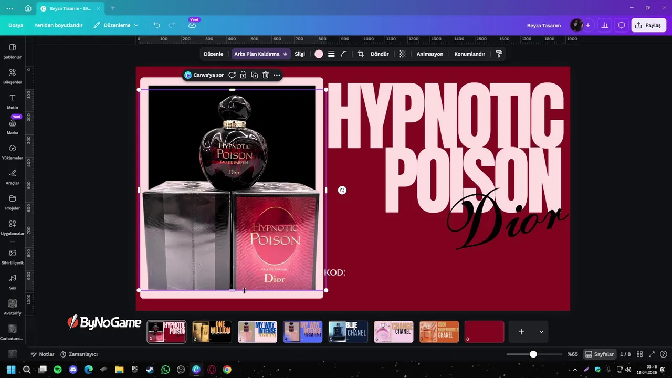Open WhatsApp from the taskbar
672x378 pixels.
[x=165, y=370]
